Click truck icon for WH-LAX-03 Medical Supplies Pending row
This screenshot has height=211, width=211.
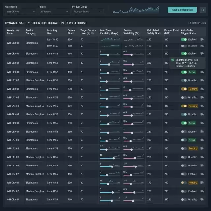pyautogui.click(x=202, y=106)
